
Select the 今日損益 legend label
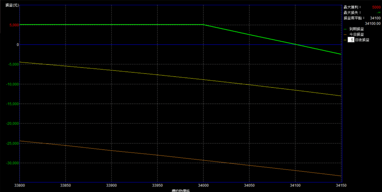357,34
